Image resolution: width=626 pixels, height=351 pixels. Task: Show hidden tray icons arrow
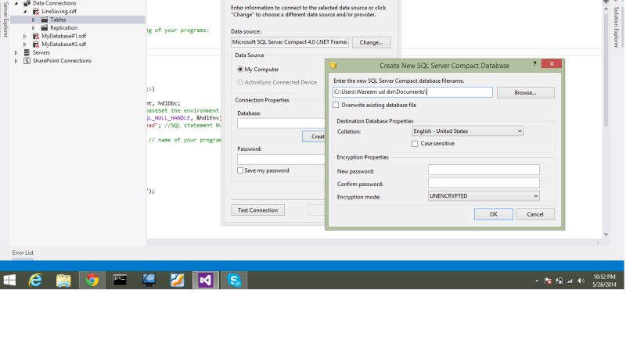coord(537,281)
